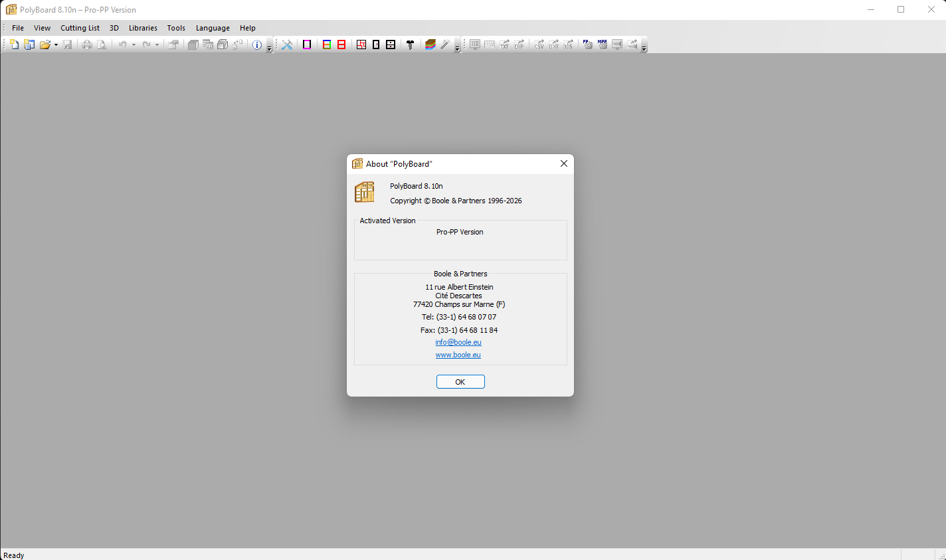Click the ERP export icon

[520, 45]
